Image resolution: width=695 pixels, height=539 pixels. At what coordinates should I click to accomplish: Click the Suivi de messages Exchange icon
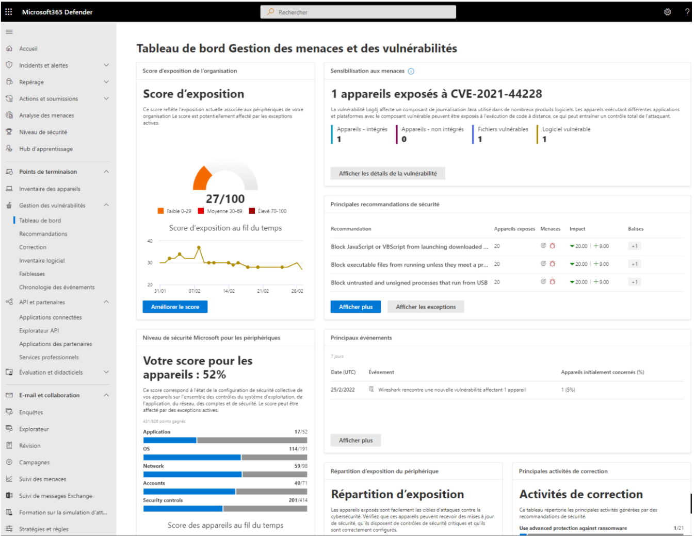point(9,495)
